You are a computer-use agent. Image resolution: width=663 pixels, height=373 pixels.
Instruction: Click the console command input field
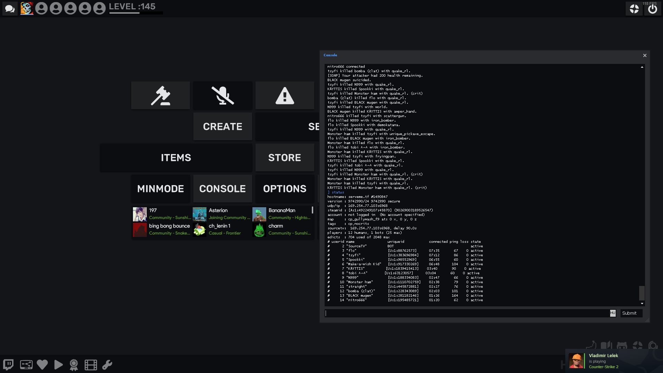pos(466,313)
